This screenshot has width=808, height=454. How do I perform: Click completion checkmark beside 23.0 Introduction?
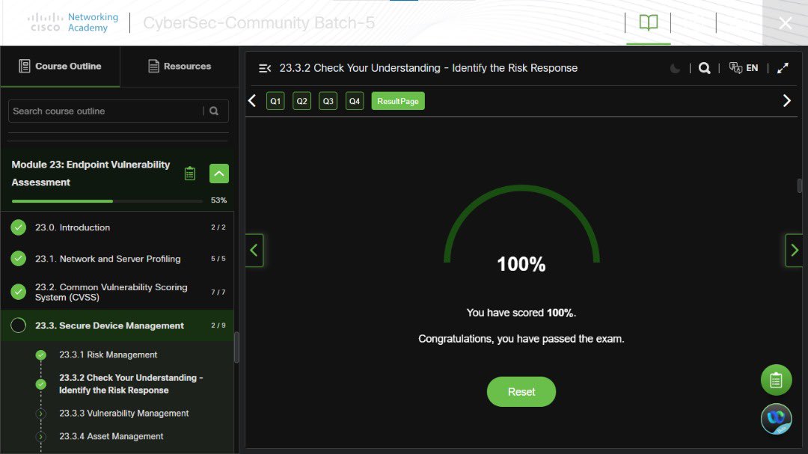pos(19,227)
